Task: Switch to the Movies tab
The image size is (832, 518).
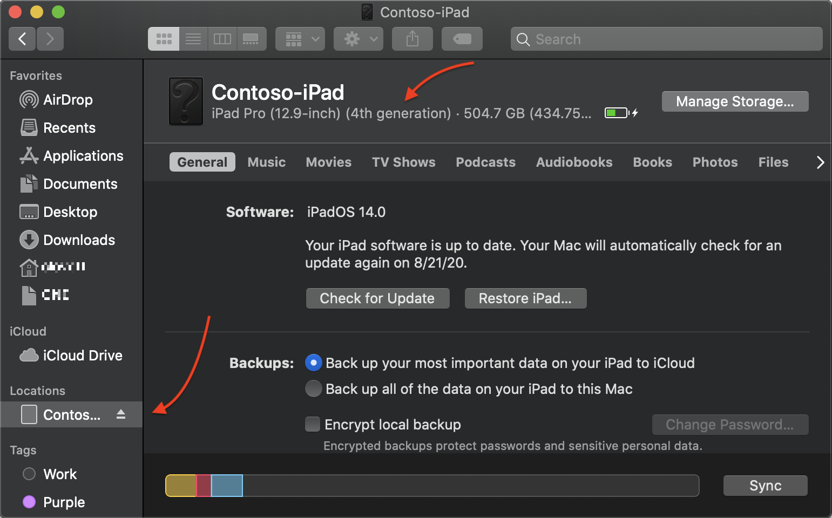Action: [x=328, y=162]
